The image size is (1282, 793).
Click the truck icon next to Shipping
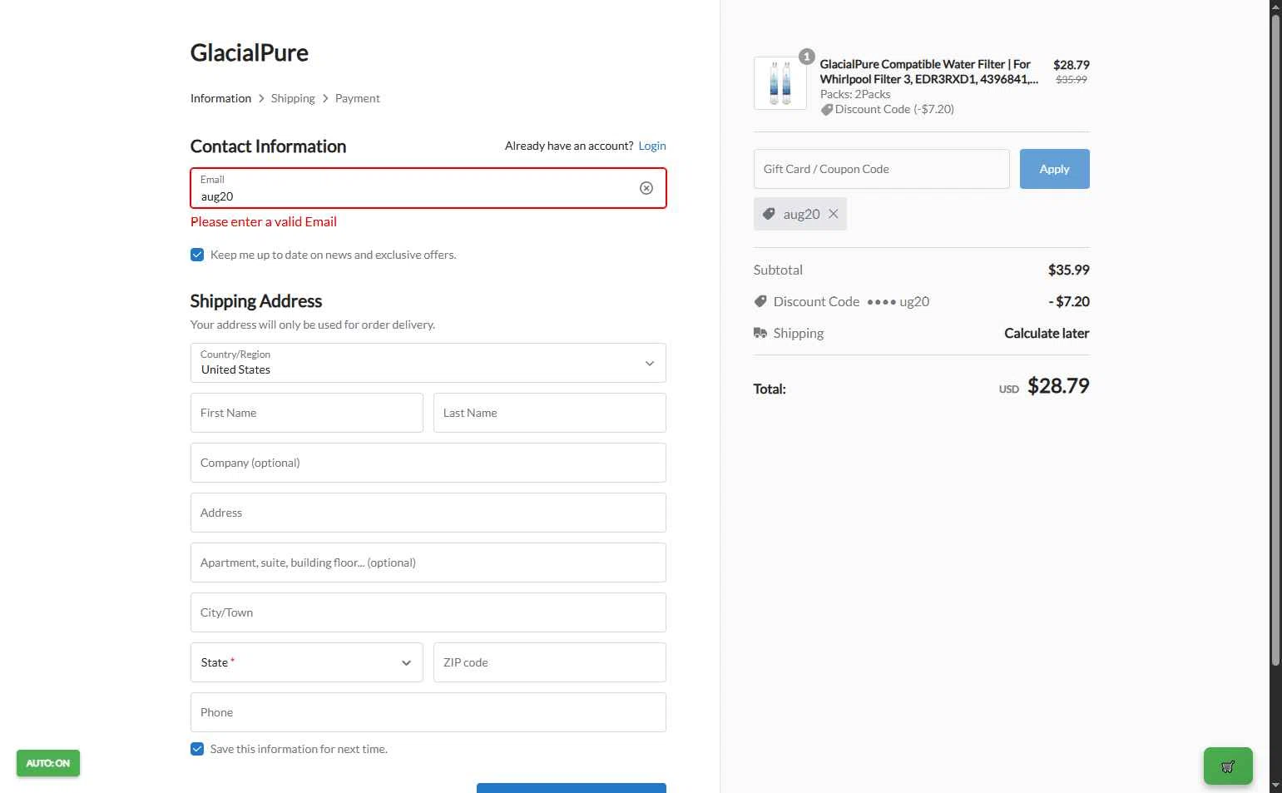coord(760,333)
